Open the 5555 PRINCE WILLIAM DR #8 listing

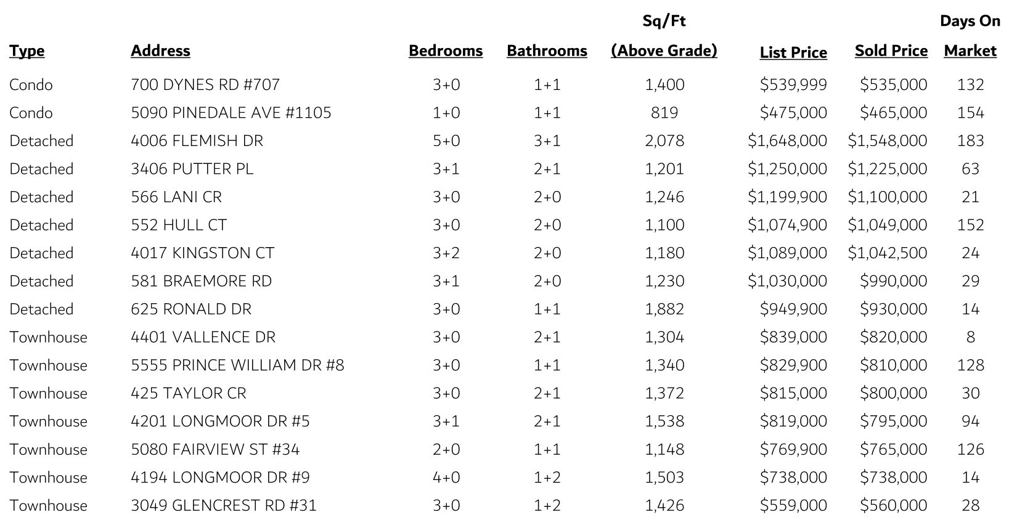[x=237, y=365]
